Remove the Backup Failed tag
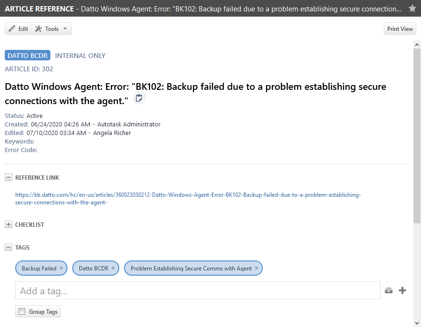The width and height of the screenshot is (421, 327). [61, 268]
